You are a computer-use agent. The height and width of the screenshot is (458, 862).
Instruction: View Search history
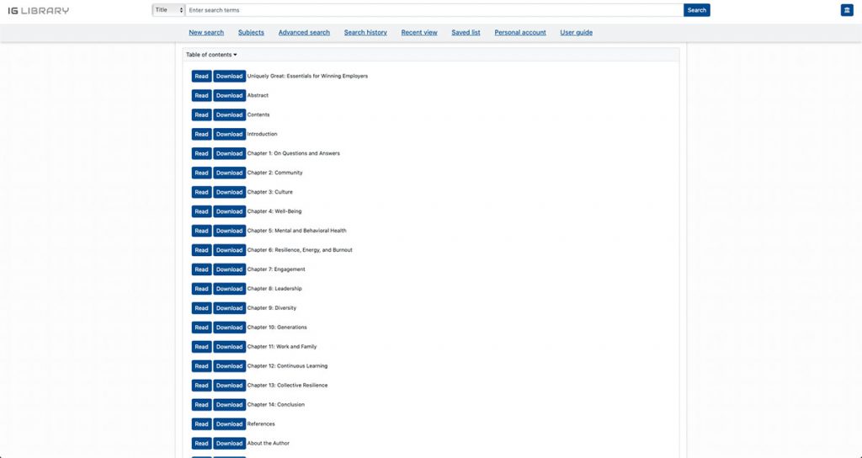click(365, 33)
